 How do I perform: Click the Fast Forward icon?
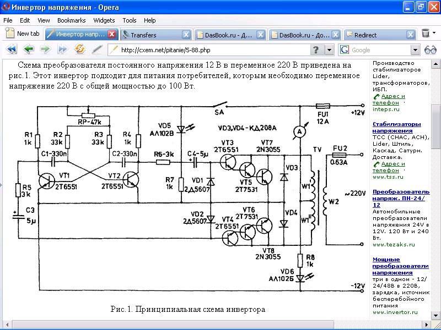coord(62,50)
